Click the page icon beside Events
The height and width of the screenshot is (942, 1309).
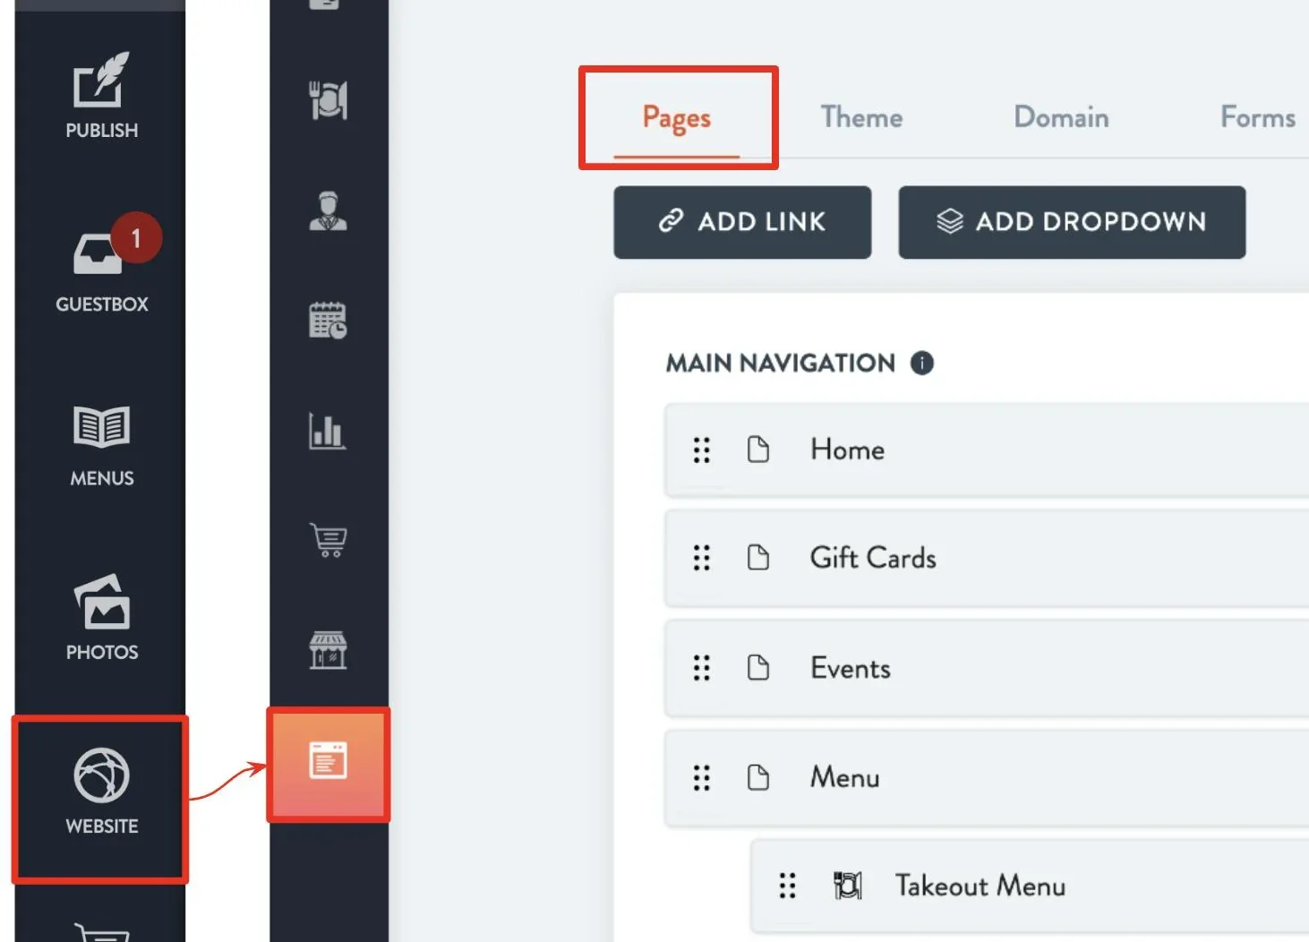758,668
